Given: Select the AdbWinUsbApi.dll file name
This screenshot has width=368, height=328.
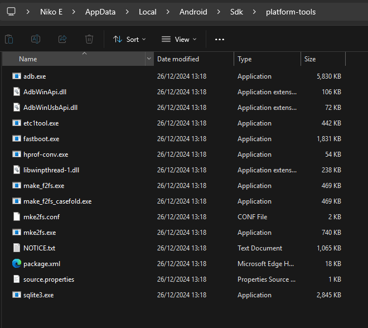Looking at the screenshot, I should coord(50,108).
